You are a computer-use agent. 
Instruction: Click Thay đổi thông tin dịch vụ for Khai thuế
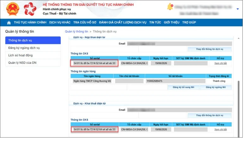210,115
